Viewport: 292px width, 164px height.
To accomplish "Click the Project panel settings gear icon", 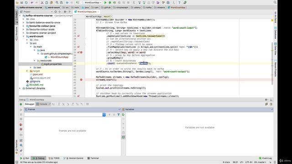I will tap(65, 12).
